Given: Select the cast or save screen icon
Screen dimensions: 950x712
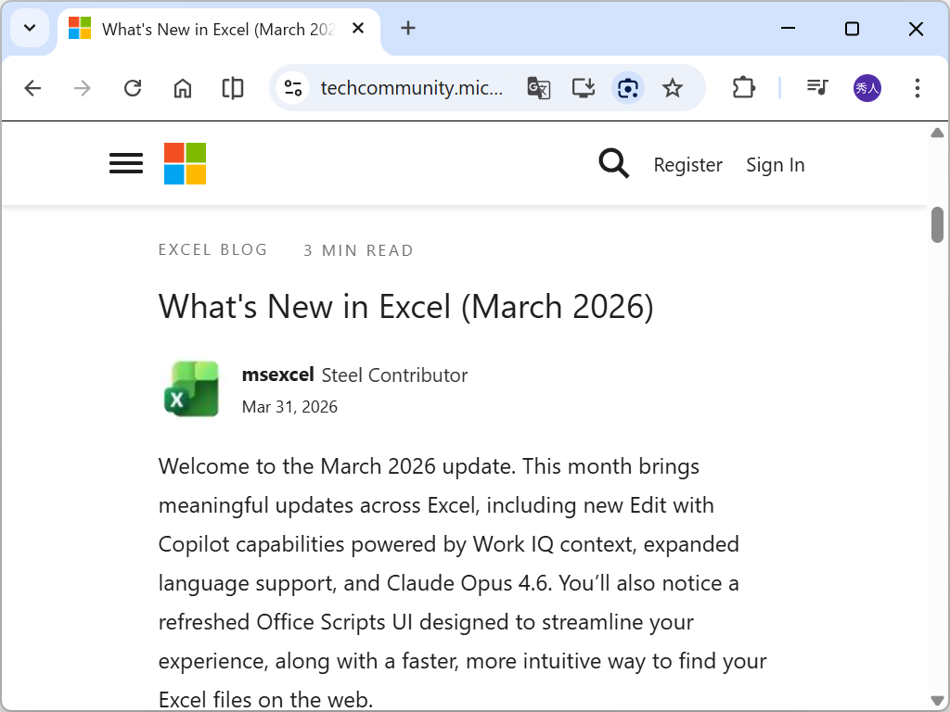Looking at the screenshot, I should [x=584, y=88].
